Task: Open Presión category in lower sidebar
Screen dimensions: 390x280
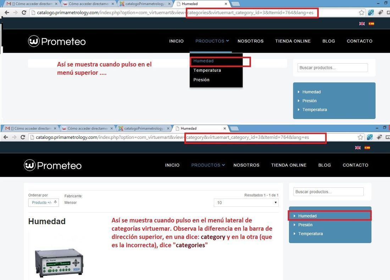Action: pyautogui.click(x=305, y=225)
